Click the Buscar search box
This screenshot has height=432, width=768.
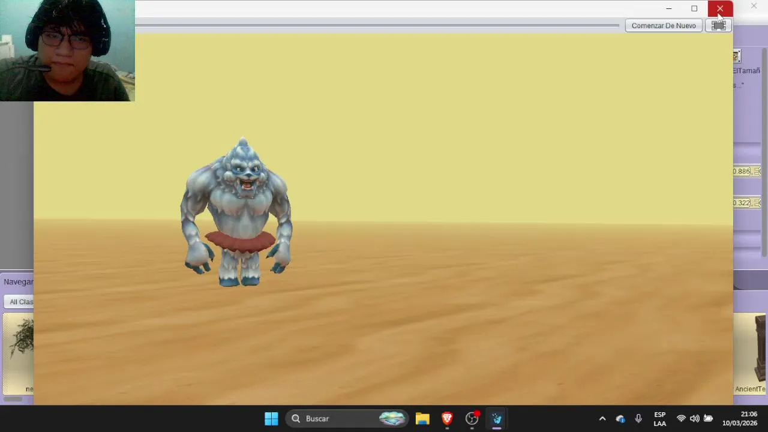348,419
